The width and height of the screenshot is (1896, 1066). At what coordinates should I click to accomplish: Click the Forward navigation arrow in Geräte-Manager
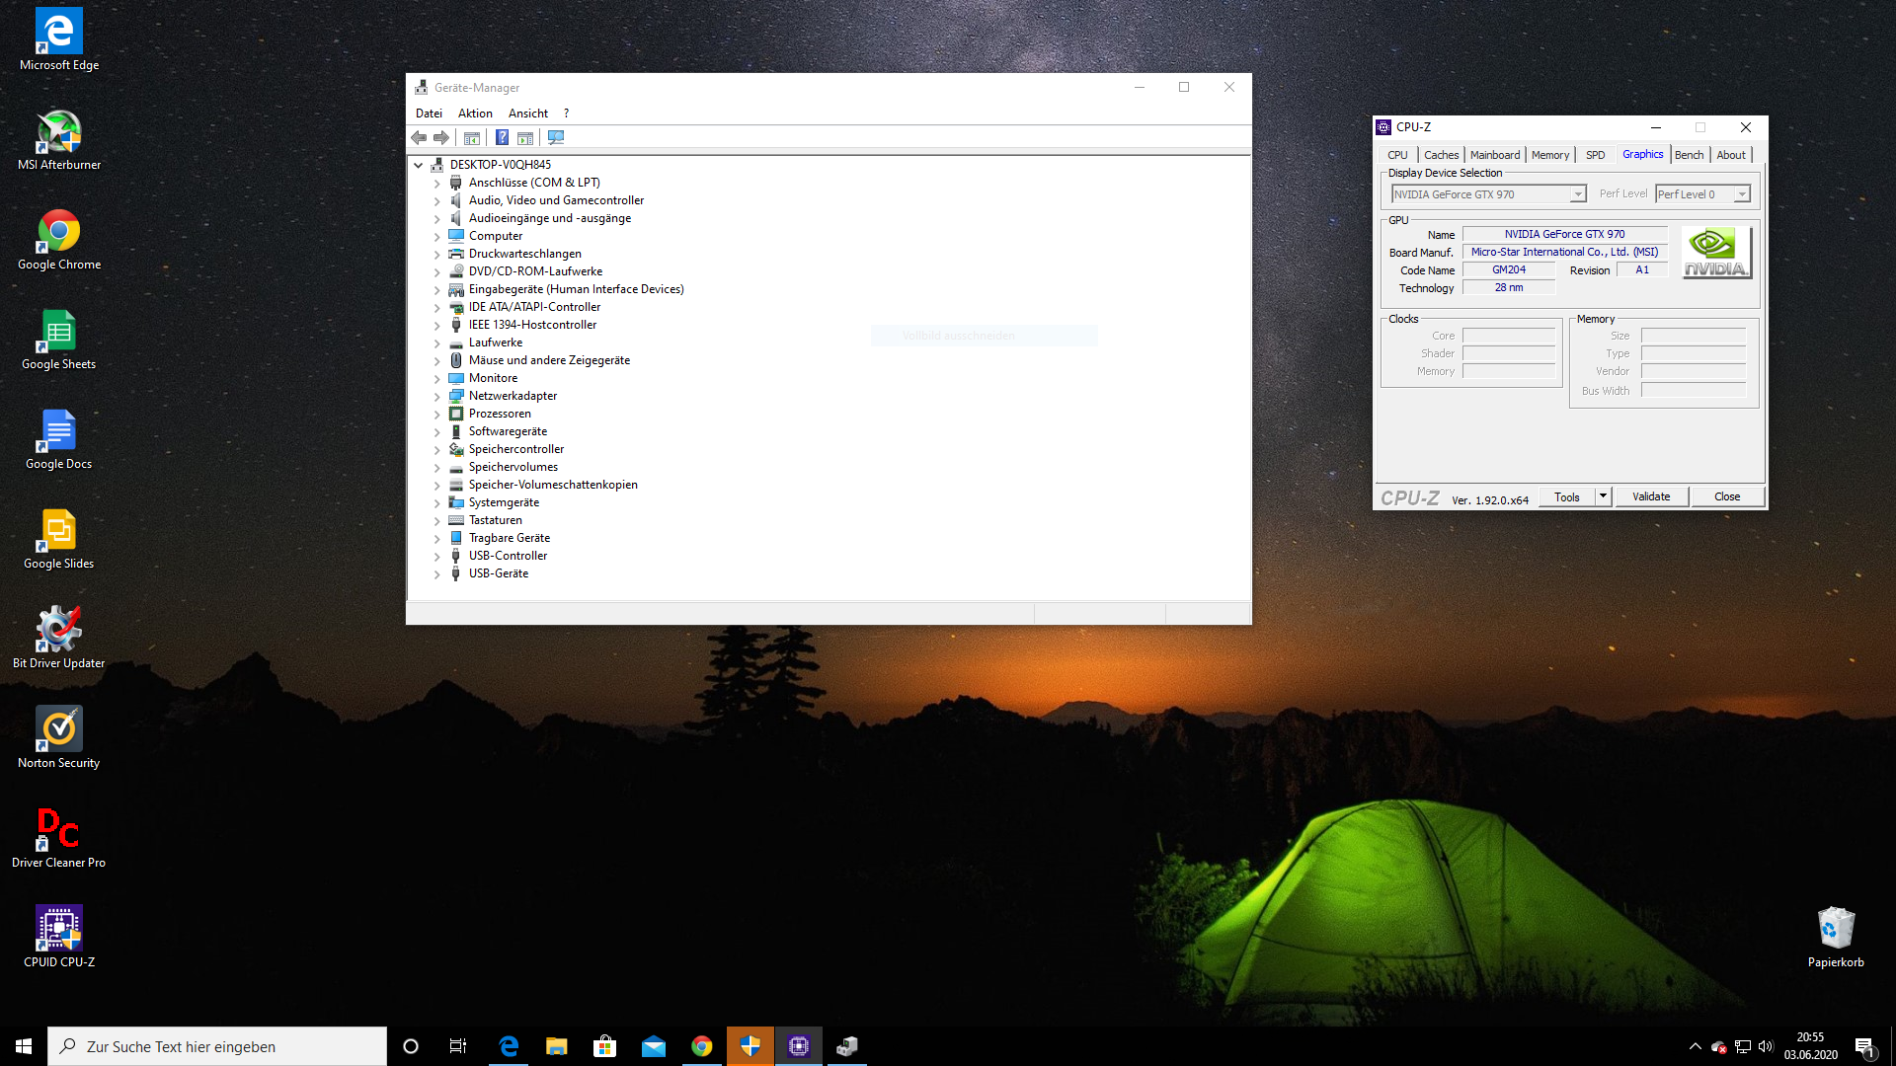pyautogui.click(x=441, y=137)
